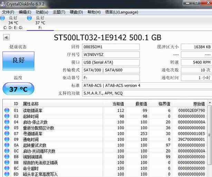Open the 文件(F) menu
The height and width of the screenshot is (177, 212).
pos(8,12)
